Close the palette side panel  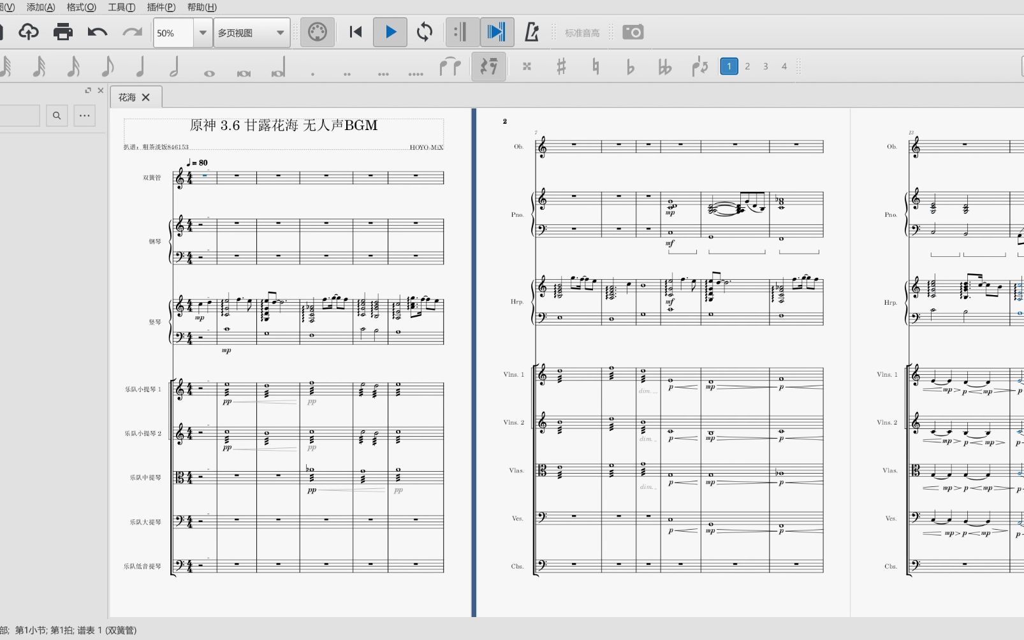coord(100,91)
